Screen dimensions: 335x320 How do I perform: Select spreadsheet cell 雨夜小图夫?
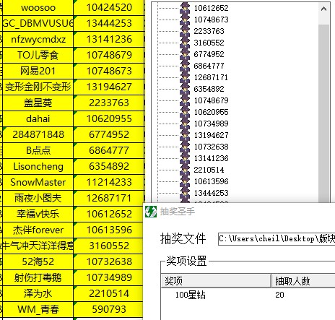click(x=38, y=198)
